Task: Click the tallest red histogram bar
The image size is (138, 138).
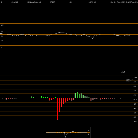Action: [57, 109]
